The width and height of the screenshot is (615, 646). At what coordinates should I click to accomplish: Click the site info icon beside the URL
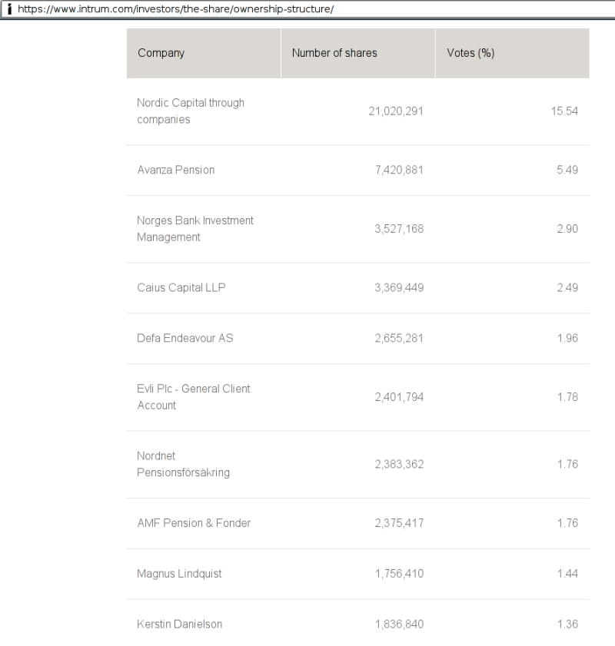9,9
